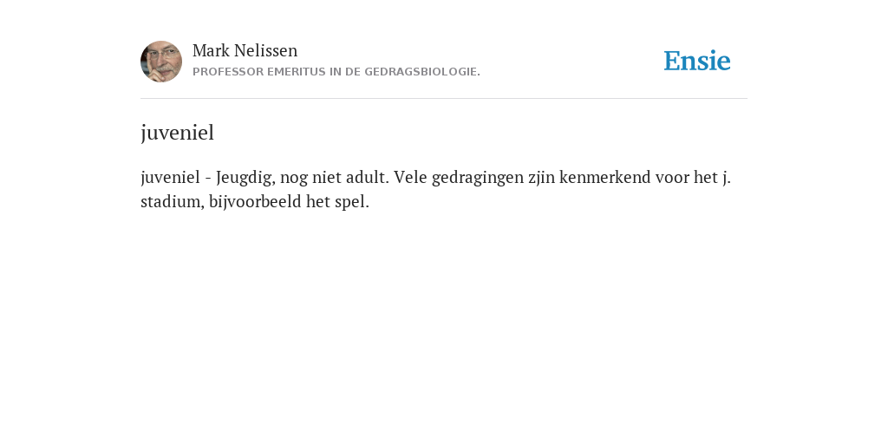Click the word GEDRAGSBIOLOGIE in the subtitle

point(421,72)
